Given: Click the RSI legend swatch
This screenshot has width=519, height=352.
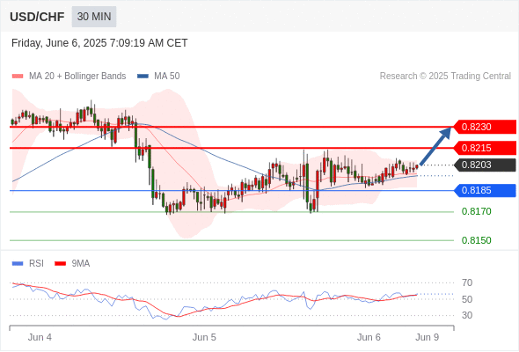Looking at the screenshot, I should click(18, 264).
